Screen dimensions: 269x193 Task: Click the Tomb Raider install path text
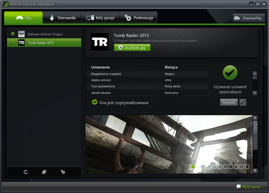pyautogui.click(x=156, y=41)
